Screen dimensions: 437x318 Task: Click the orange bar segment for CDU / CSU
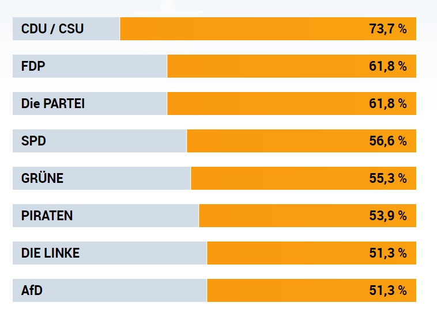[x=242, y=29]
